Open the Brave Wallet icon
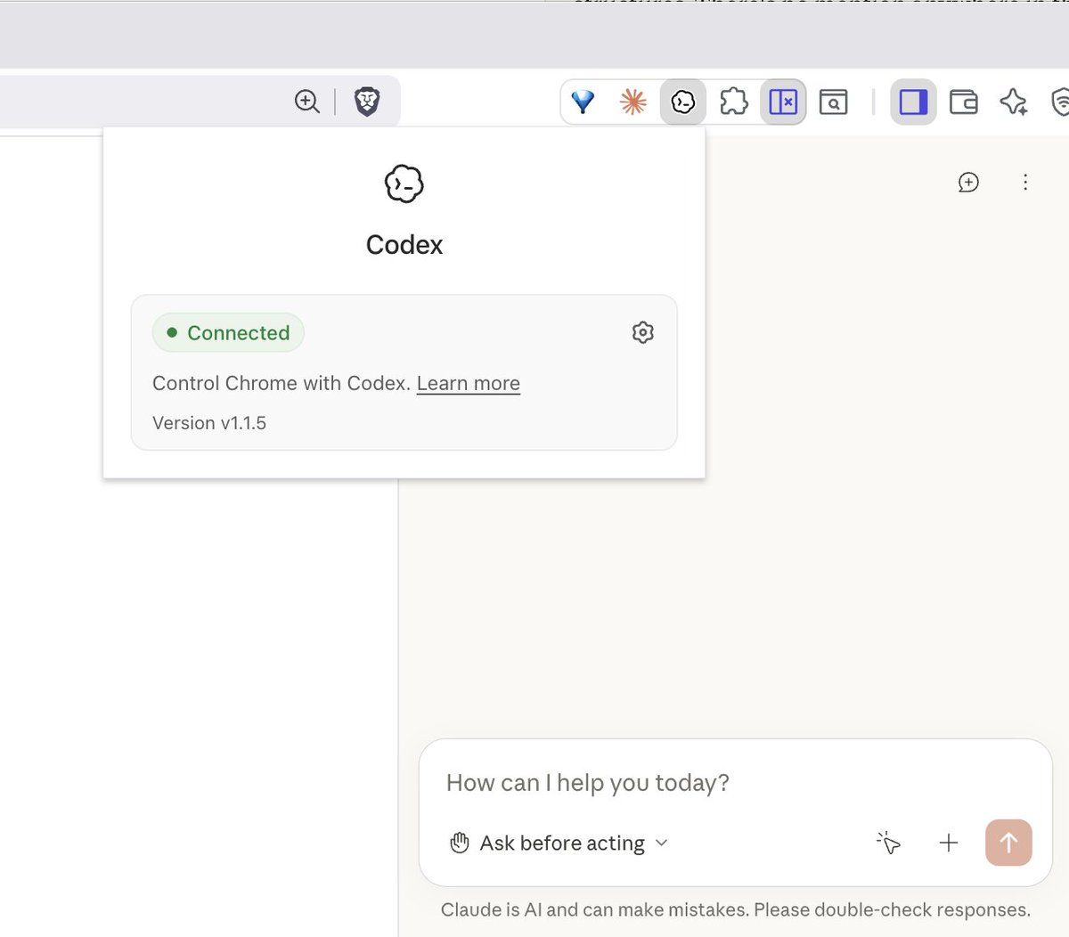This screenshot has width=1069, height=937. click(x=964, y=102)
